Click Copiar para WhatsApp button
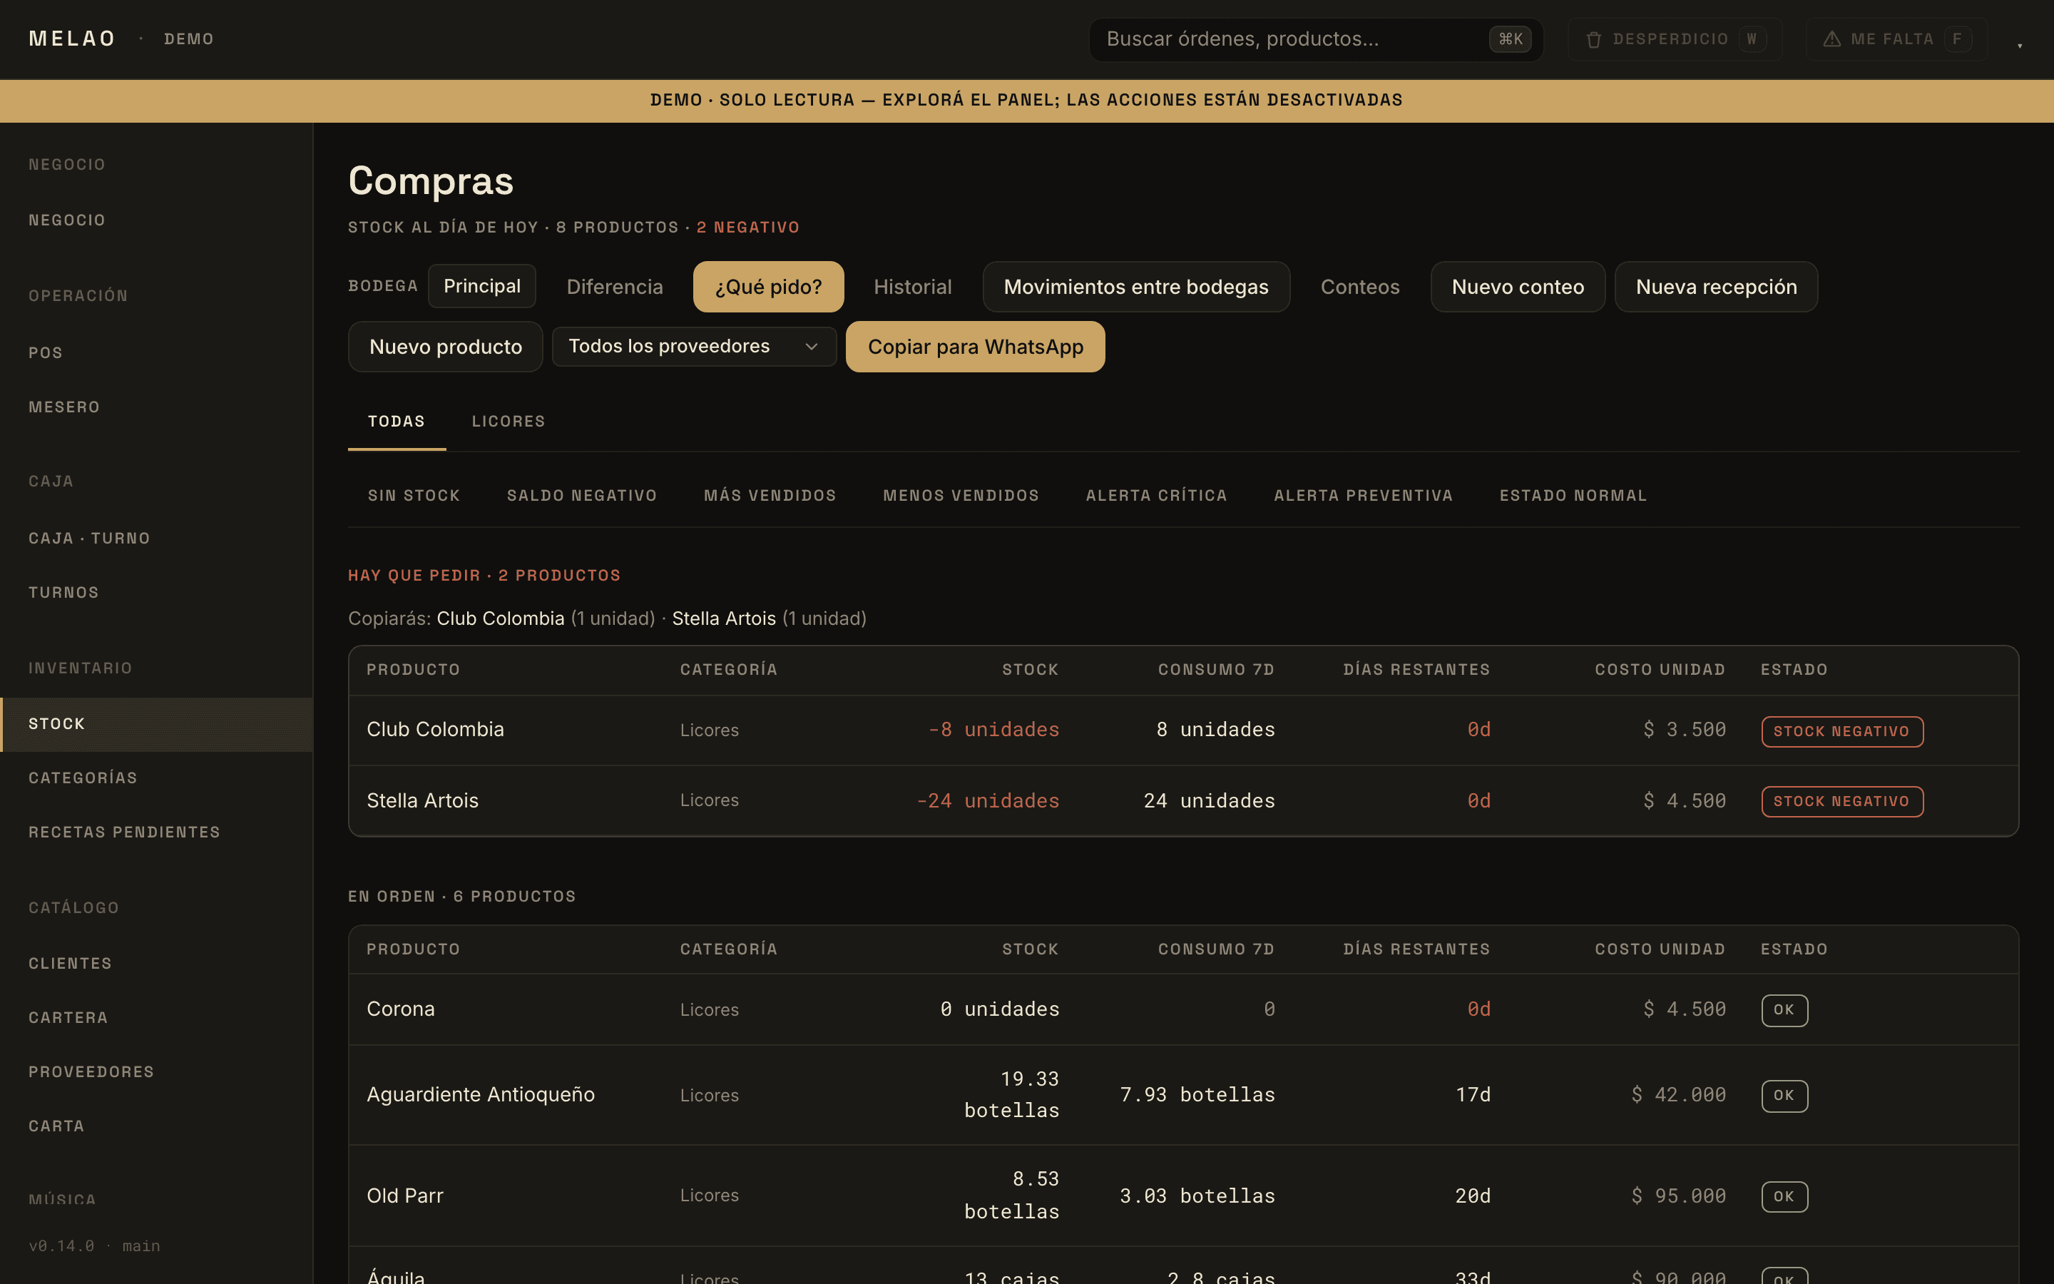Image resolution: width=2054 pixels, height=1284 pixels. [x=975, y=347]
